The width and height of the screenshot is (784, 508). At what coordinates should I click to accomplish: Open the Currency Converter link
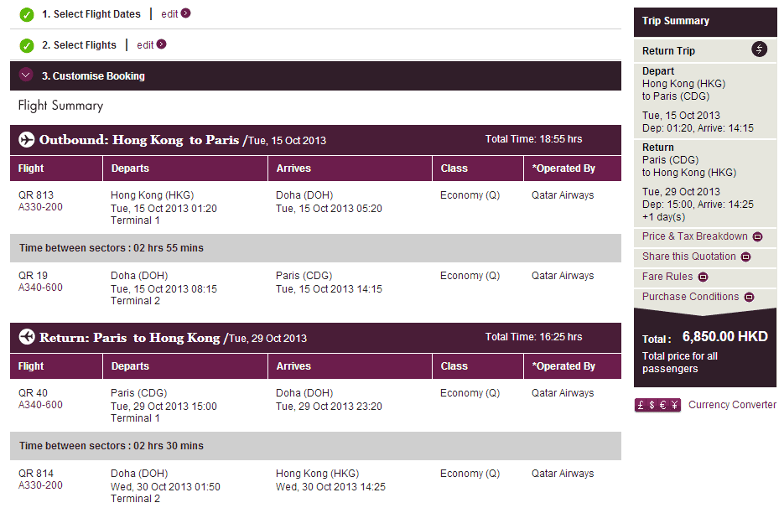pos(732,405)
